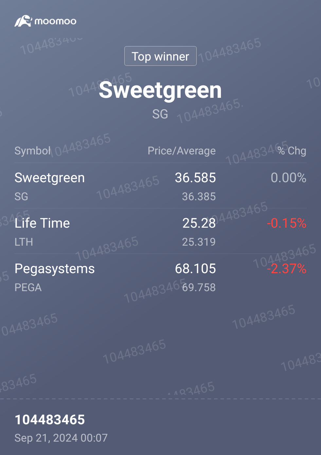This screenshot has height=455, width=321.
Task: Click the SG symbol in the table
Action: tap(21, 196)
